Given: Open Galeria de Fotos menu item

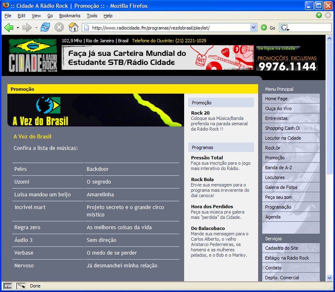Looking at the screenshot, I should tap(291, 187).
